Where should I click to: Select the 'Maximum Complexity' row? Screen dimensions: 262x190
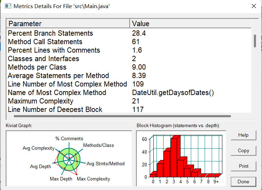pos(129,101)
